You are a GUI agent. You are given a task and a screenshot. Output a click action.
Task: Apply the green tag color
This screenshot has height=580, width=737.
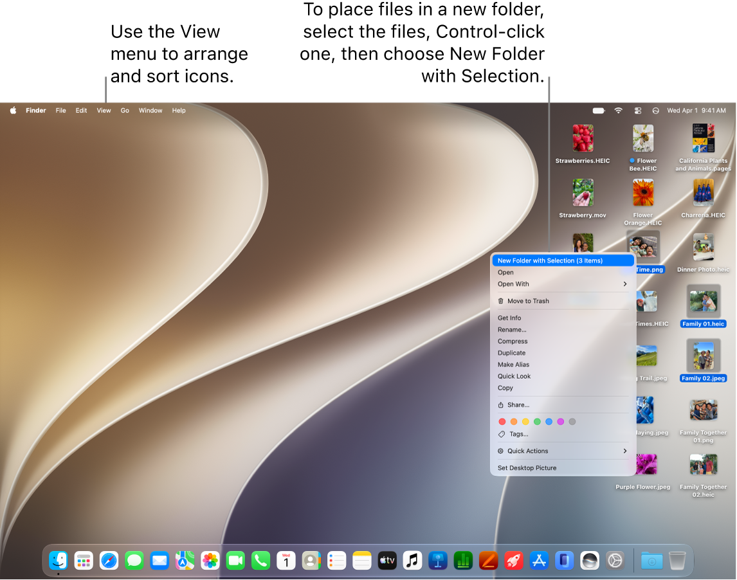pyautogui.click(x=537, y=422)
